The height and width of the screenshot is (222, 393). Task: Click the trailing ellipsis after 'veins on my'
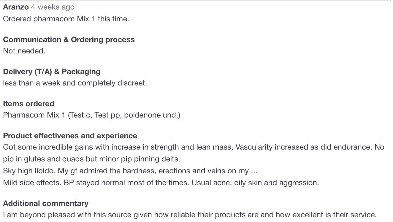tap(253, 171)
